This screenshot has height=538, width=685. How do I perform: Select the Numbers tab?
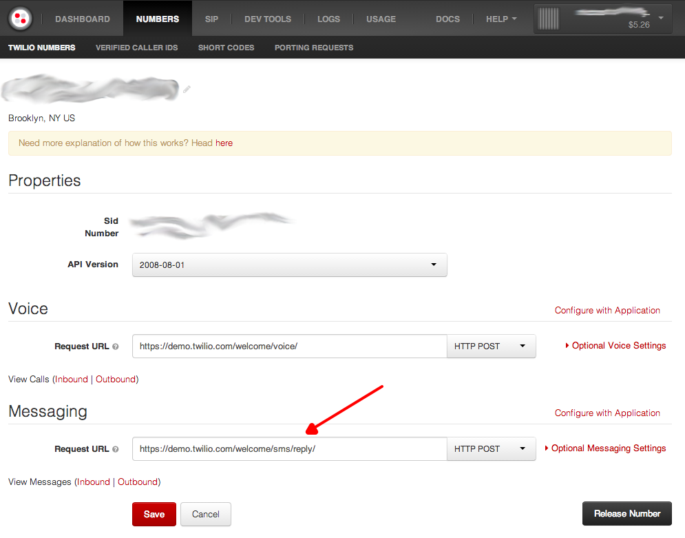tap(157, 19)
